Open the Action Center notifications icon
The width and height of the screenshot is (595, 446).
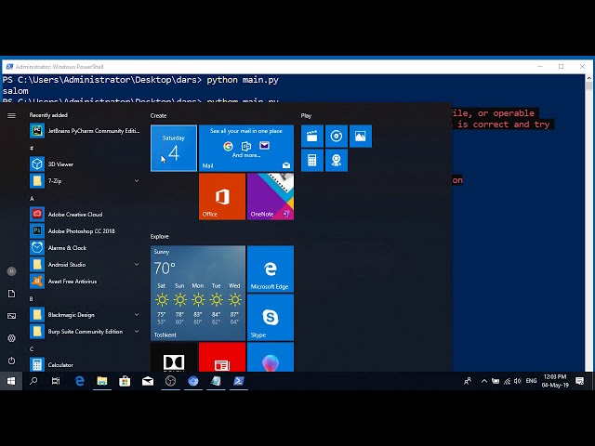579,381
